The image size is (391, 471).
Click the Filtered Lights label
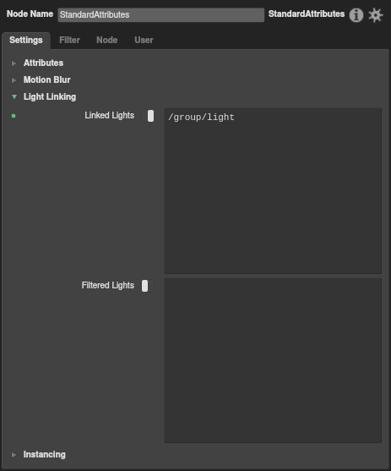click(x=108, y=285)
